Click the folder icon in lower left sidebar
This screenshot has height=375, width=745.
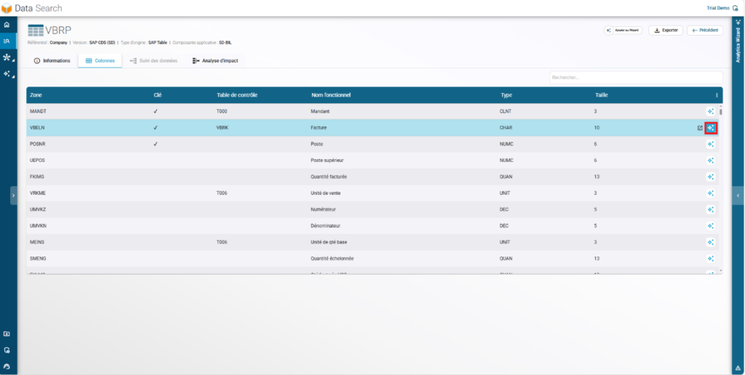7,334
